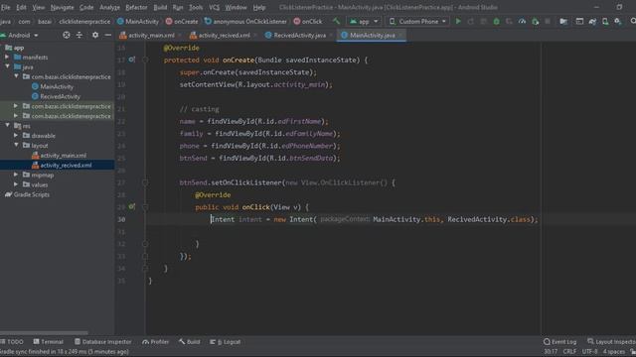Click Select Opened File target icon
Viewport: 636px width, 357px height.
(67, 36)
